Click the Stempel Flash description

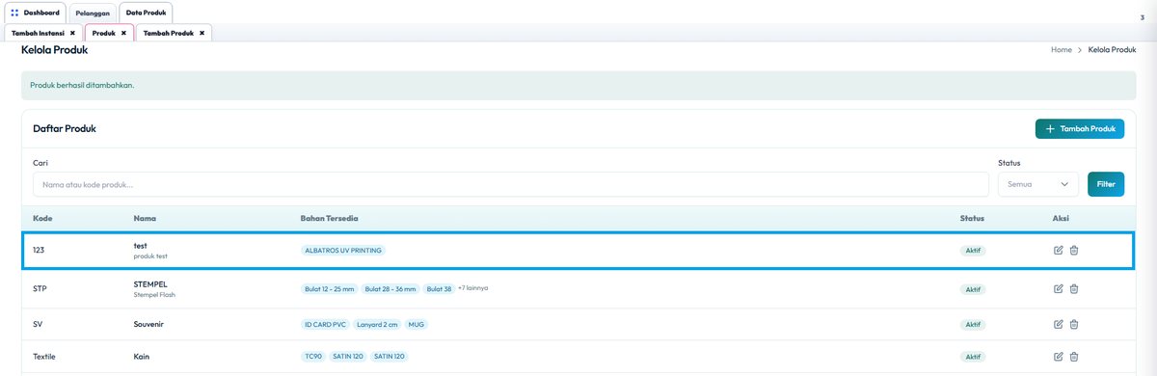(154, 295)
